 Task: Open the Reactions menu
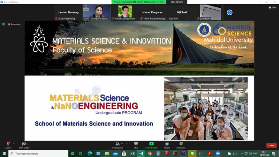[x=181, y=144]
